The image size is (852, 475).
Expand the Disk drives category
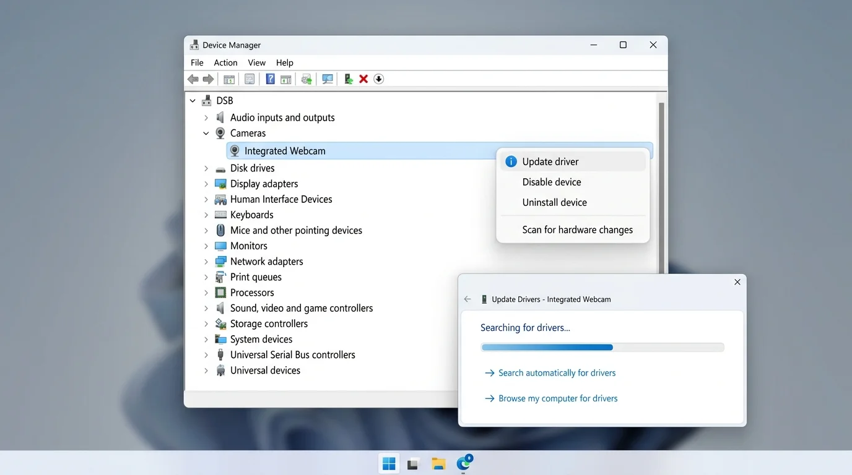click(206, 168)
